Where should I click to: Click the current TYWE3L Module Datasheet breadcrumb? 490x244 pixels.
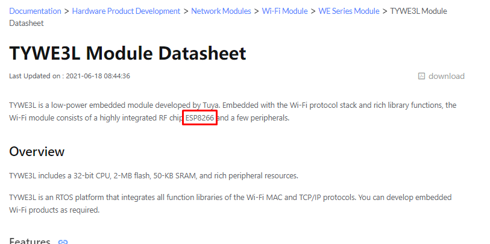pyautogui.click(x=228, y=17)
